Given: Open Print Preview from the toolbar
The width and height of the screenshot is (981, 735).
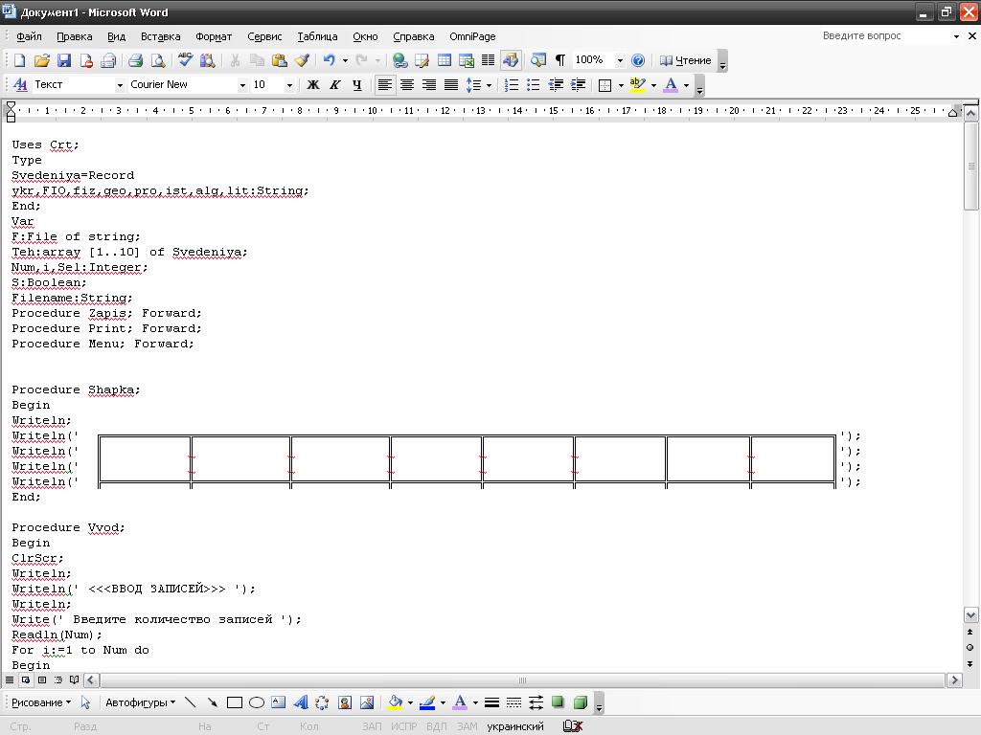Looking at the screenshot, I should 158,60.
